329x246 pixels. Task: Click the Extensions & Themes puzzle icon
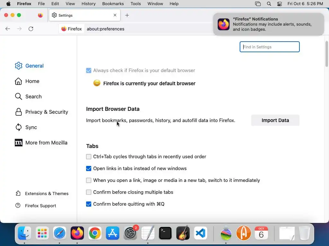click(x=18, y=193)
